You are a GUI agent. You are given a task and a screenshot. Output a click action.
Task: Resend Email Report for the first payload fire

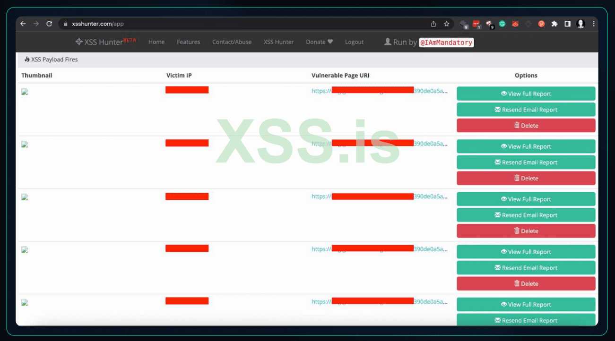tap(526, 110)
